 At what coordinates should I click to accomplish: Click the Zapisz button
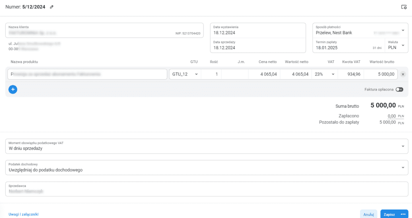pyautogui.click(x=389, y=214)
